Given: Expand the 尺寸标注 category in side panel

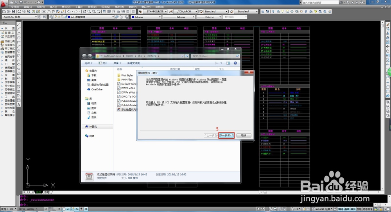Looking at the screenshot, I should point(8,86).
